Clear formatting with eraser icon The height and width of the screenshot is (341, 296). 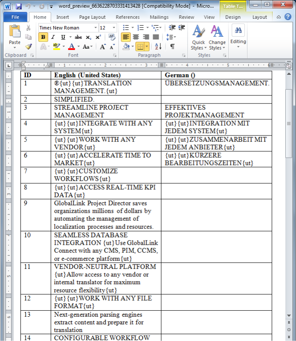(x=112, y=37)
